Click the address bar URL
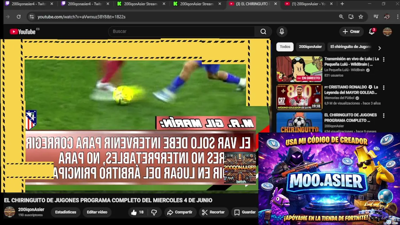The image size is (400, 225). tap(82, 17)
